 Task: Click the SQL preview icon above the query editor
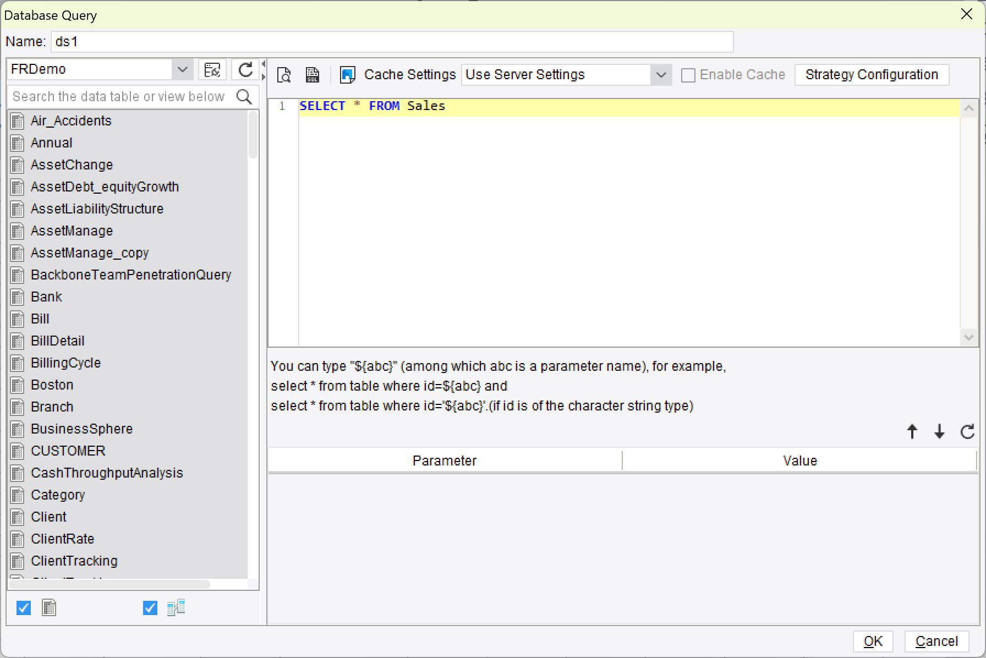[284, 74]
